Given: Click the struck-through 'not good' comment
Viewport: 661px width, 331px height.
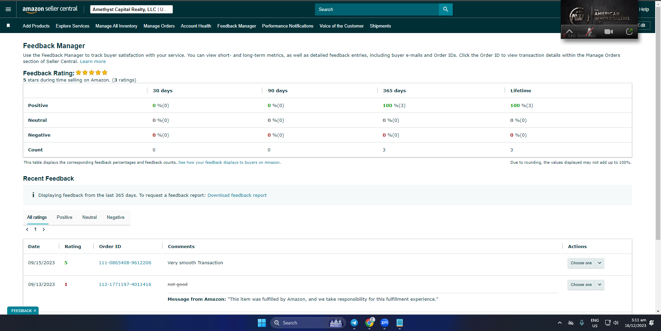Looking at the screenshot, I should (178, 285).
